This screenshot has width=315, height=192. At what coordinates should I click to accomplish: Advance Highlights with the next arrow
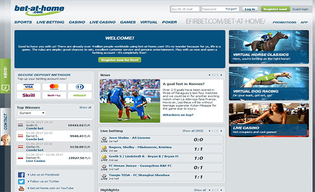221,190
